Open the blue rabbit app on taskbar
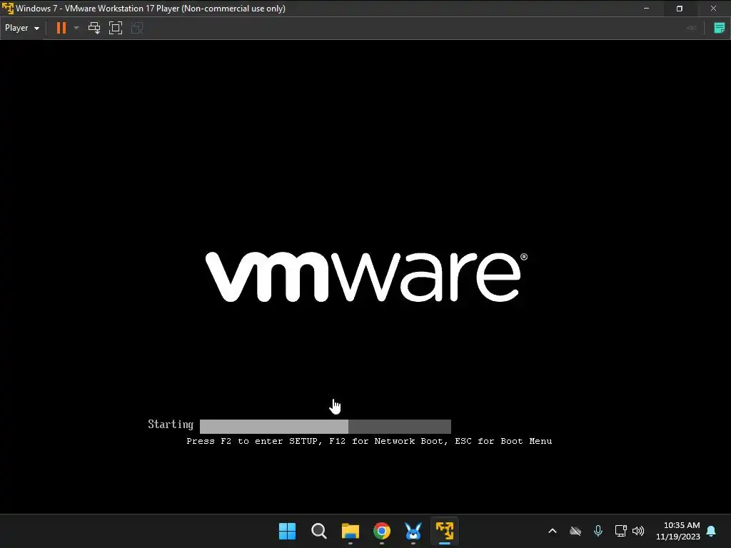Viewport: 731px width, 548px height. click(413, 531)
